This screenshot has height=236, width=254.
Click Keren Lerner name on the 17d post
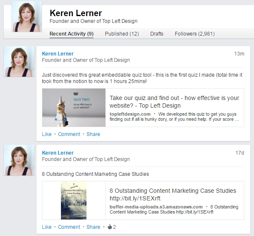pos(58,153)
